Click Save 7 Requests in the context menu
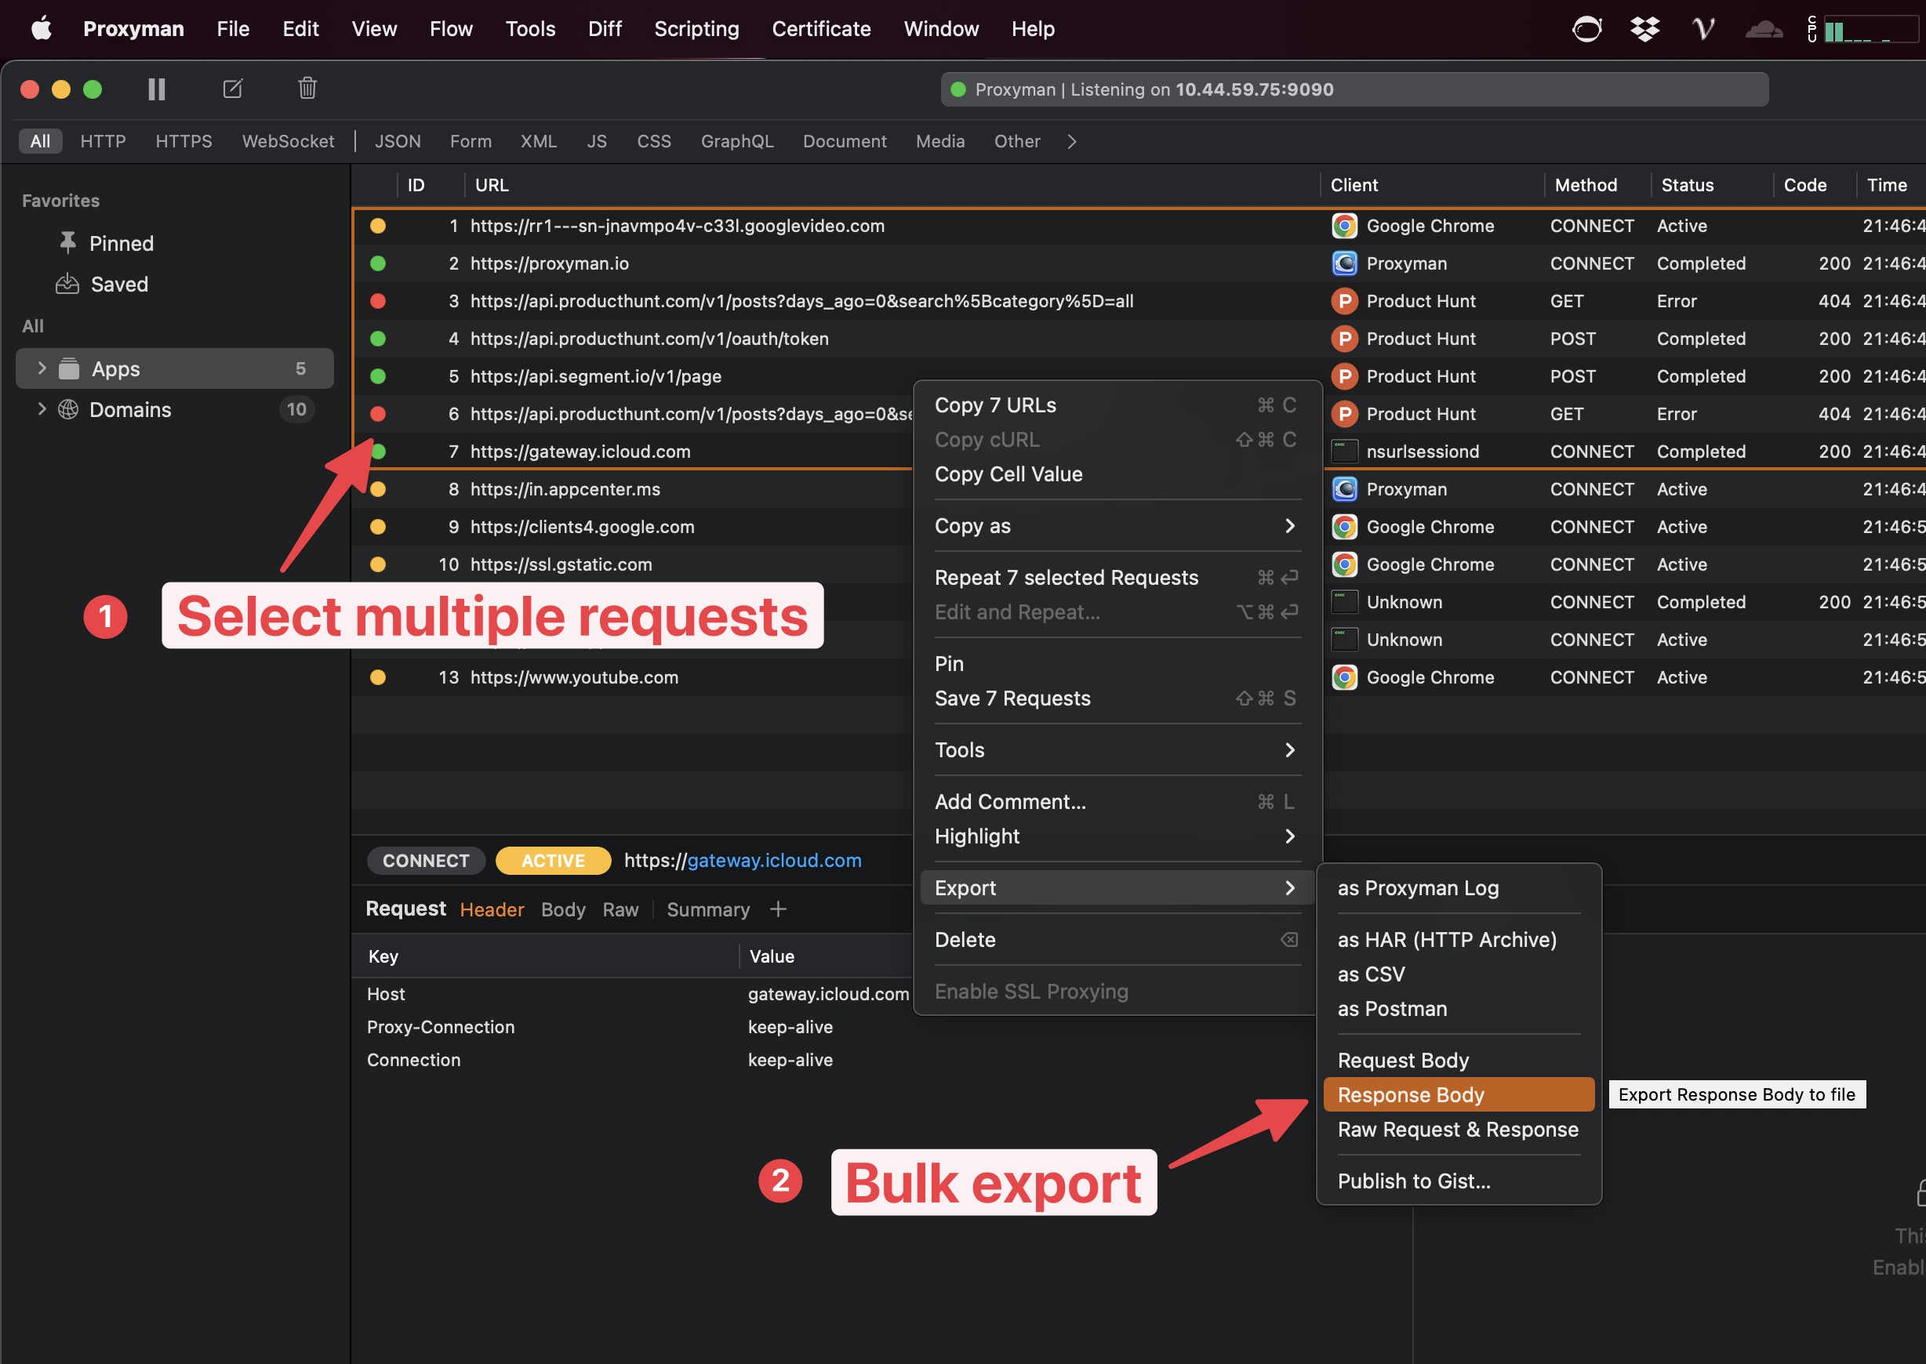 pos(1012,698)
